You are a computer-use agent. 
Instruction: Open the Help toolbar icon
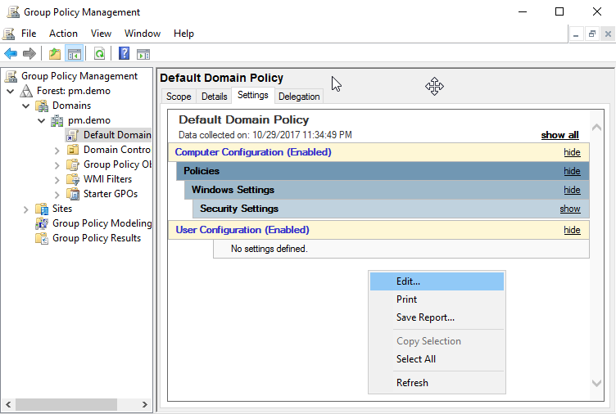tap(125, 53)
